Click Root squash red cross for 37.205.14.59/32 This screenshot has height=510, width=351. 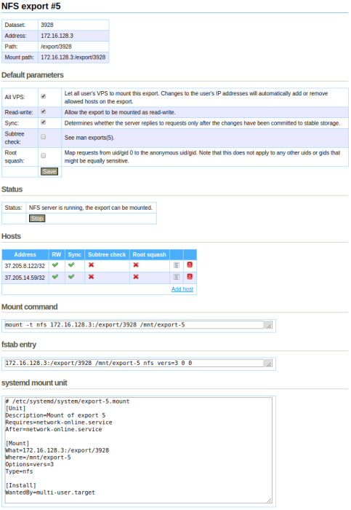tap(136, 276)
